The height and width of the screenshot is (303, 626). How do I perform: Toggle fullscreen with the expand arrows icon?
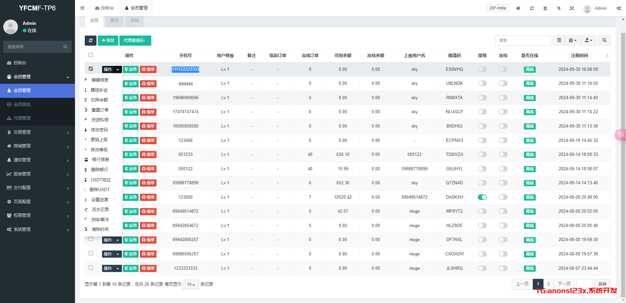coord(572,8)
